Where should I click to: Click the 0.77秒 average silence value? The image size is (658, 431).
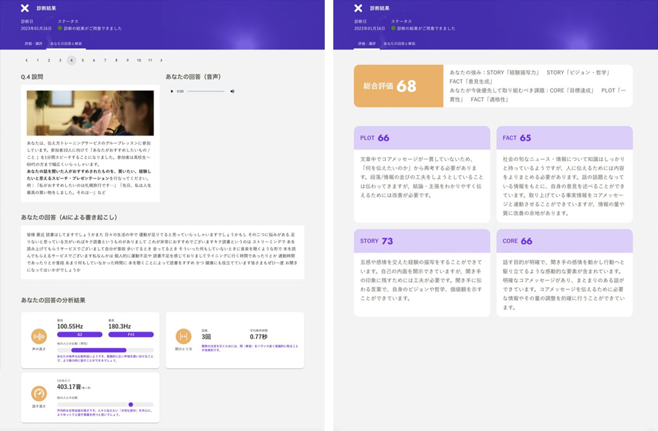(x=258, y=336)
